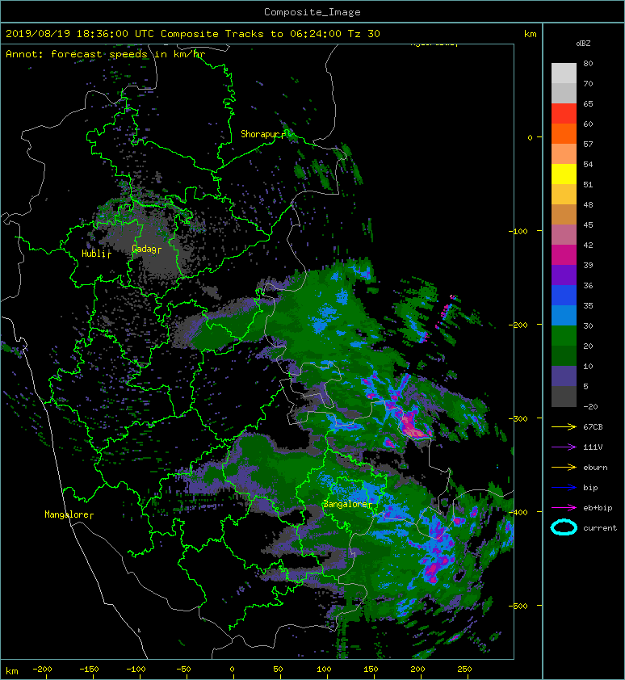Select the Mangalore city label
This screenshot has width=625, height=680.
point(67,514)
